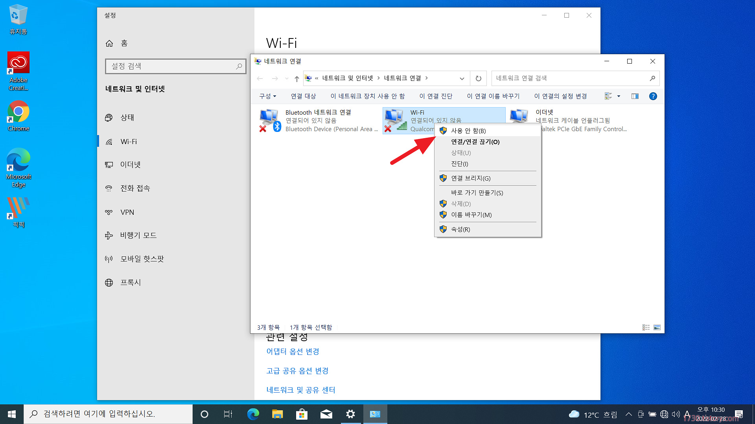The height and width of the screenshot is (424, 755).
Task: Select 연결/연결 끊기(O) menu entry
Action: pyautogui.click(x=475, y=142)
